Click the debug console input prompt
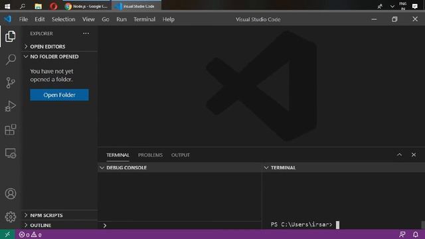This screenshot has height=239, width=425. tap(180, 225)
